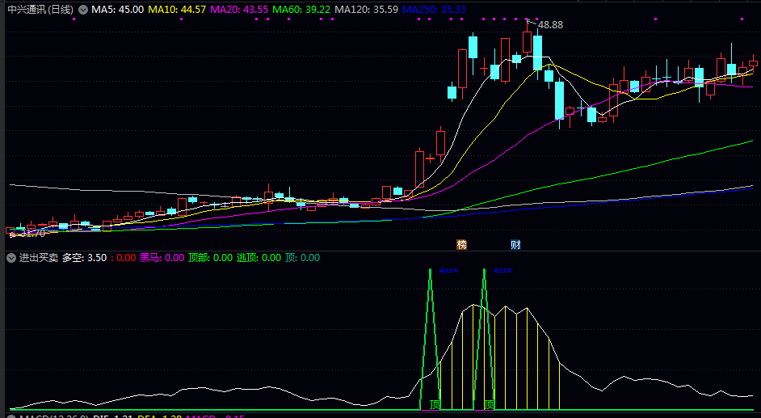Click the blue 财 marker icon
761x418 pixels.
coord(515,244)
